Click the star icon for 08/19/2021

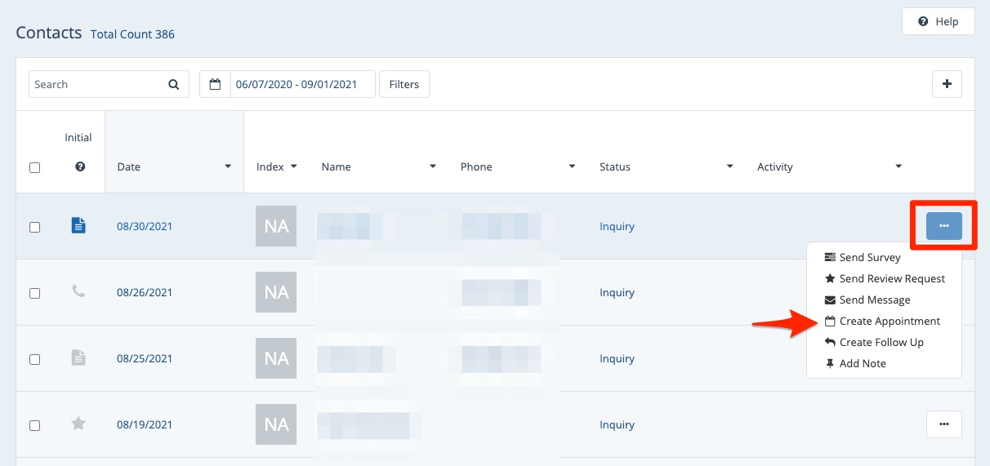coord(78,424)
